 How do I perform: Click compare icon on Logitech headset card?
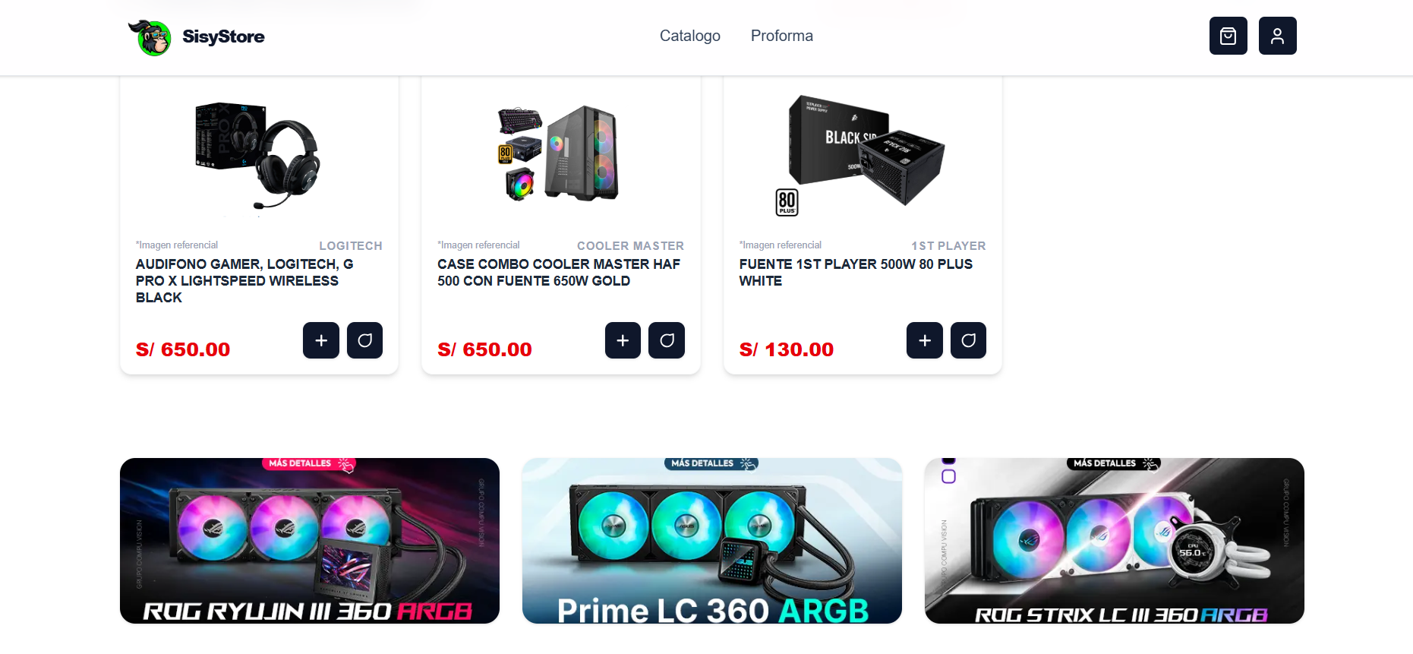[x=364, y=340]
